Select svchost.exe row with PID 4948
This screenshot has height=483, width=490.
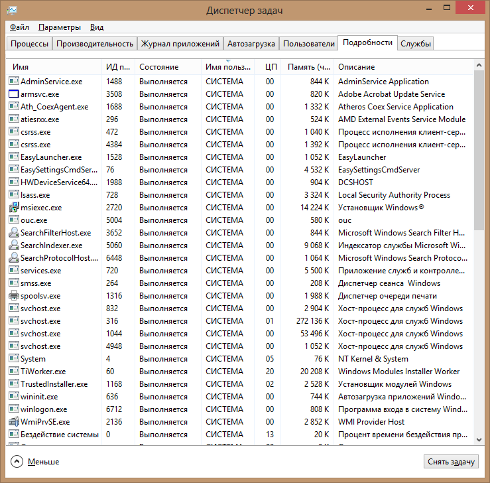pyautogui.click(x=239, y=346)
